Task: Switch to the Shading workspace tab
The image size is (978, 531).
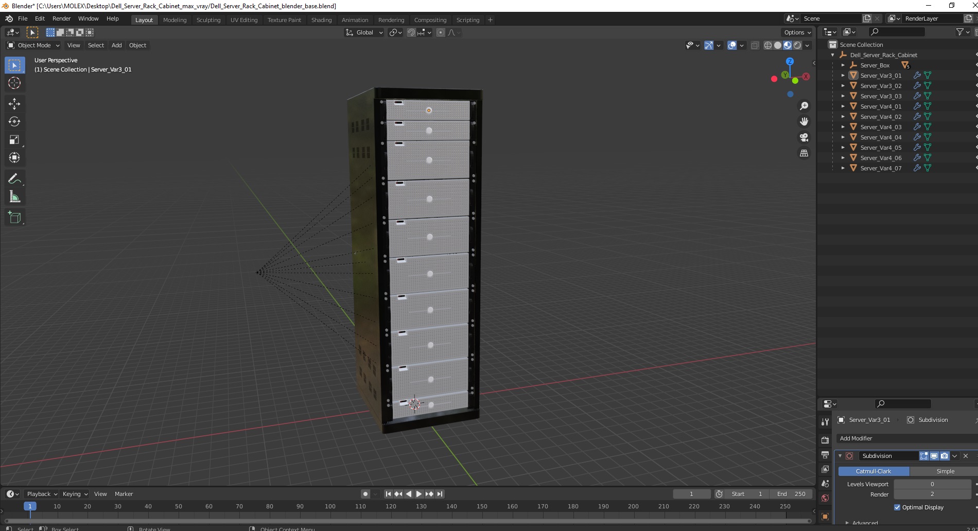Action: (321, 20)
